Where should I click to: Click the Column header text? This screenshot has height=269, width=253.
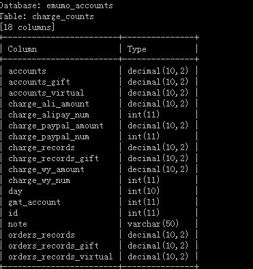click(x=23, y=49)
